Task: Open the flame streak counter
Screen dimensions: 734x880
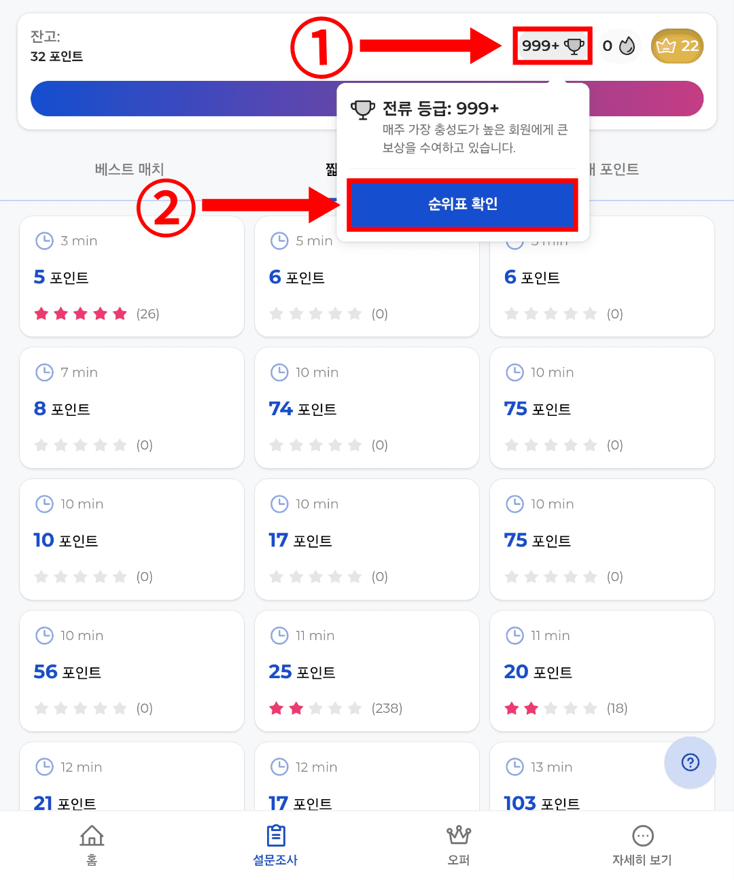Action: tap(620, 46)
